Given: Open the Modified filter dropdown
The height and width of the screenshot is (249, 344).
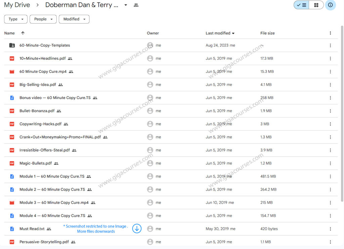Looking at the screenshot, I should pos(74,19).
